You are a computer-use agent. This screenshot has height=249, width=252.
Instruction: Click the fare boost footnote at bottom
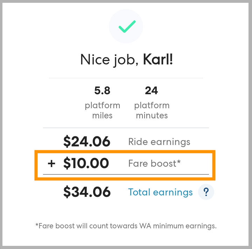[126, 226]
